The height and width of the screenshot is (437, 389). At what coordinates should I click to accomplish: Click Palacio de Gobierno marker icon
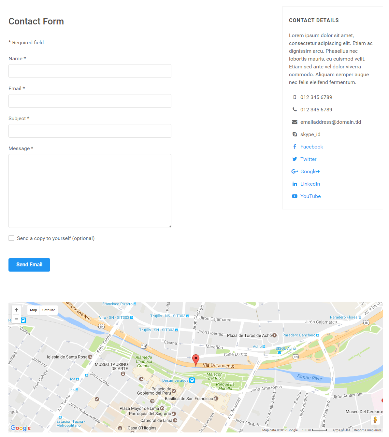pyautogui.click(x=174, y=391)
